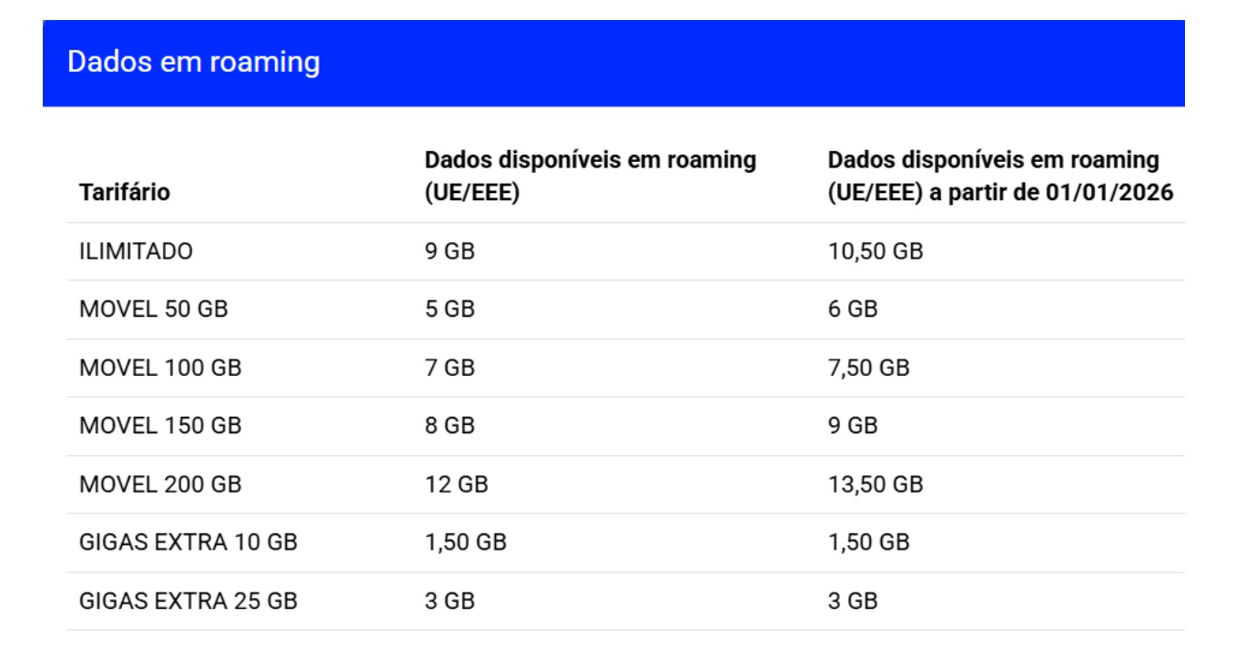Click the 5 GB roaming value

450,309
